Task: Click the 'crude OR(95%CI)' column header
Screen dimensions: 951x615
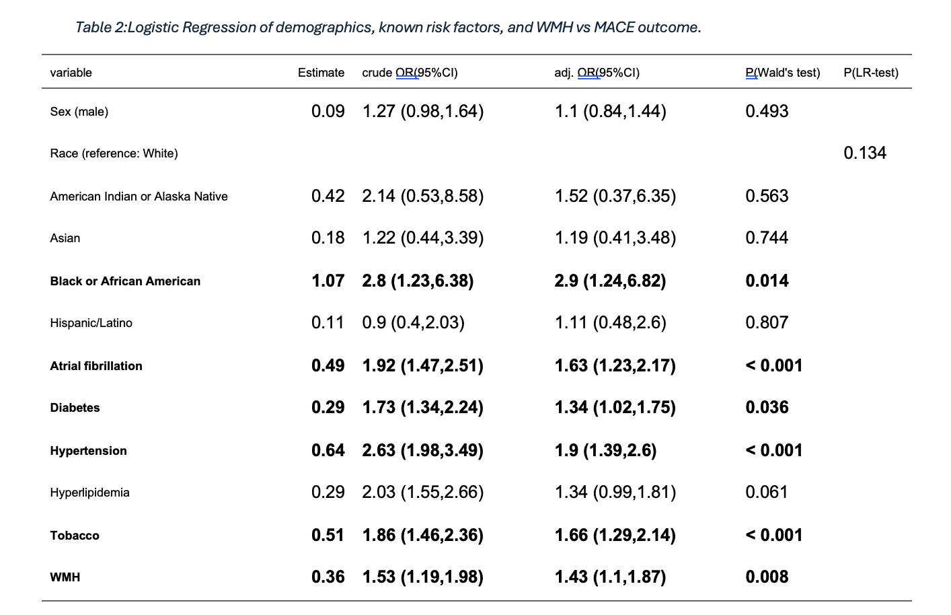Action: click(x=410, y=73)
